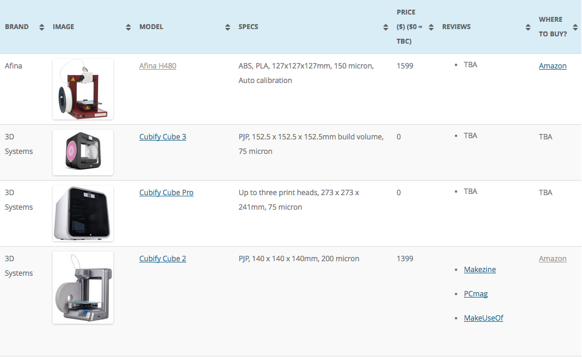Click the IMAGE column header
This screenshot has width=582, height=357.
coord(64,27)
